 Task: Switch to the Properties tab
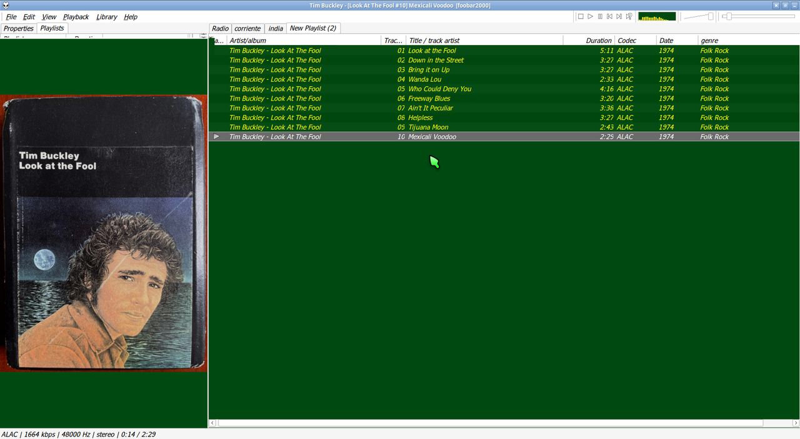pos(19,28)
